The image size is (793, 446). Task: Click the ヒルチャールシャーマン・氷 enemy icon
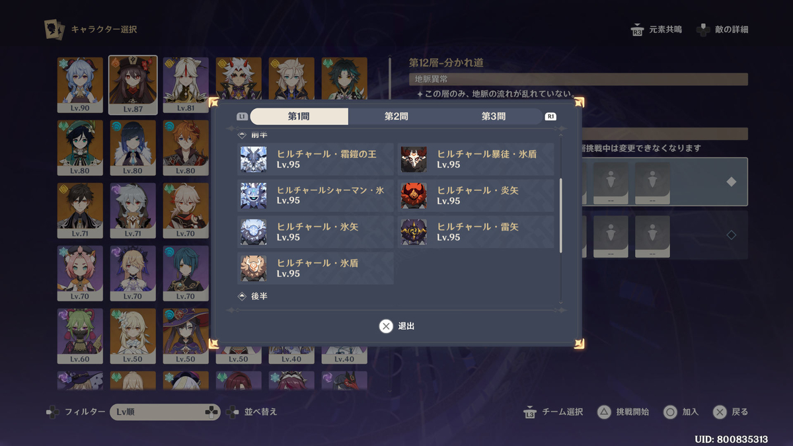click(254, 196)
